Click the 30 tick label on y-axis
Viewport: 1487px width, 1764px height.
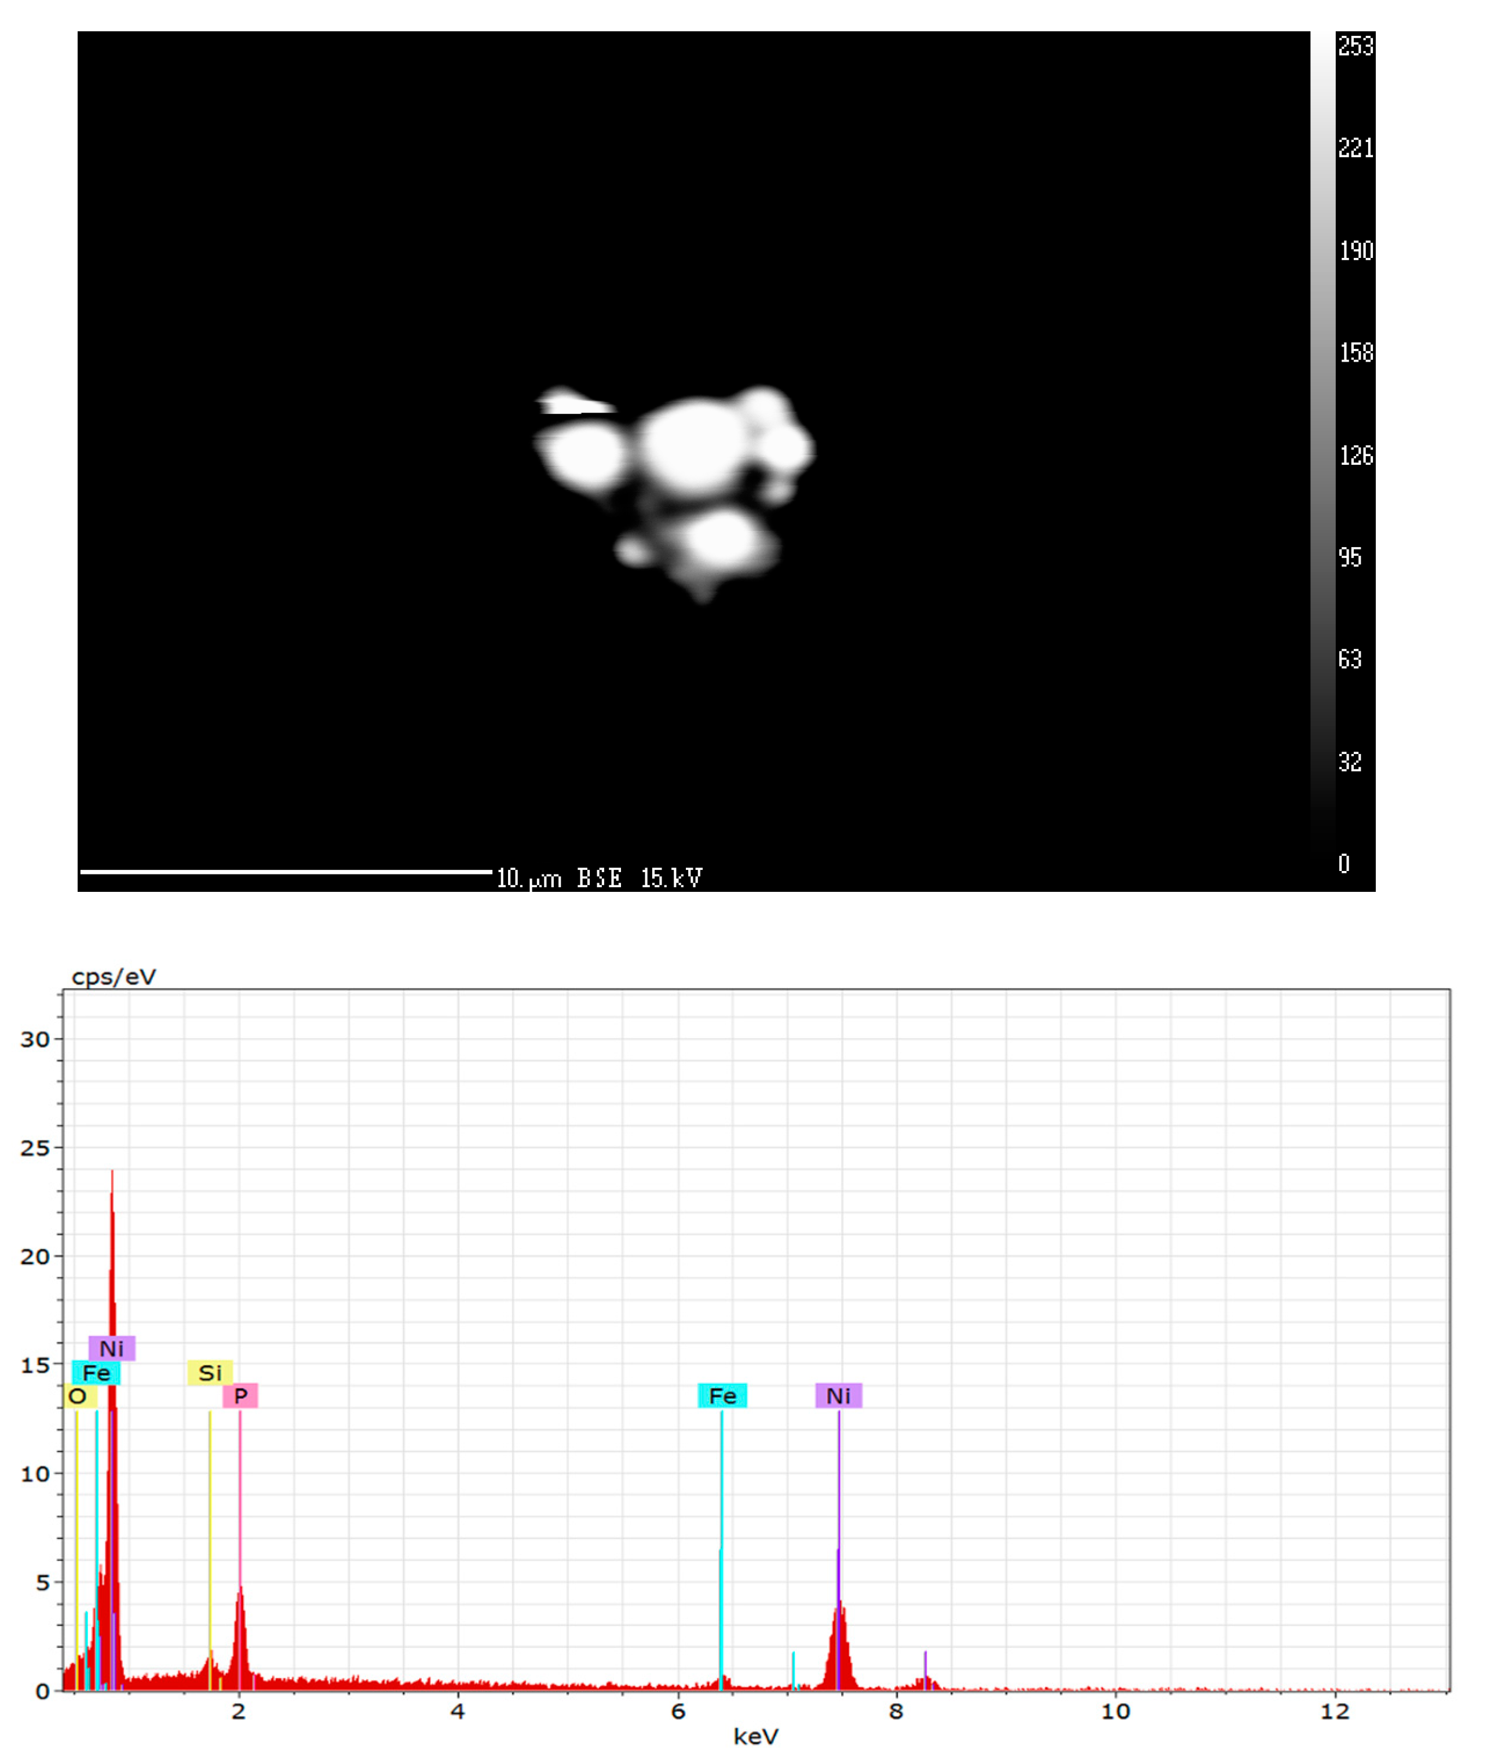pos(35,1039)
